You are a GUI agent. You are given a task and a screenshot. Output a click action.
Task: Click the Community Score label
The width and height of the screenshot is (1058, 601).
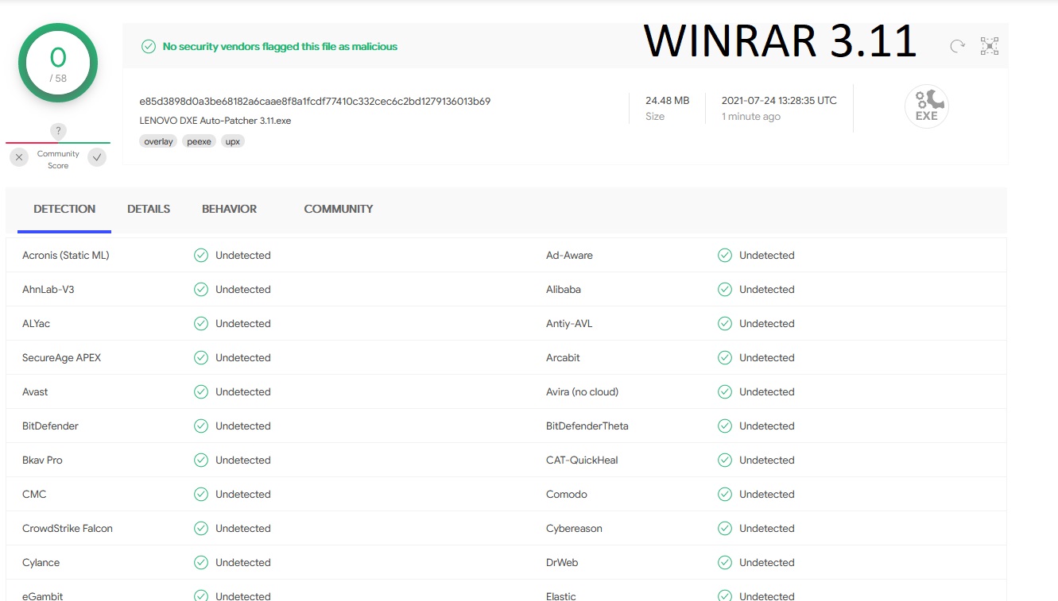pos(58,160)
